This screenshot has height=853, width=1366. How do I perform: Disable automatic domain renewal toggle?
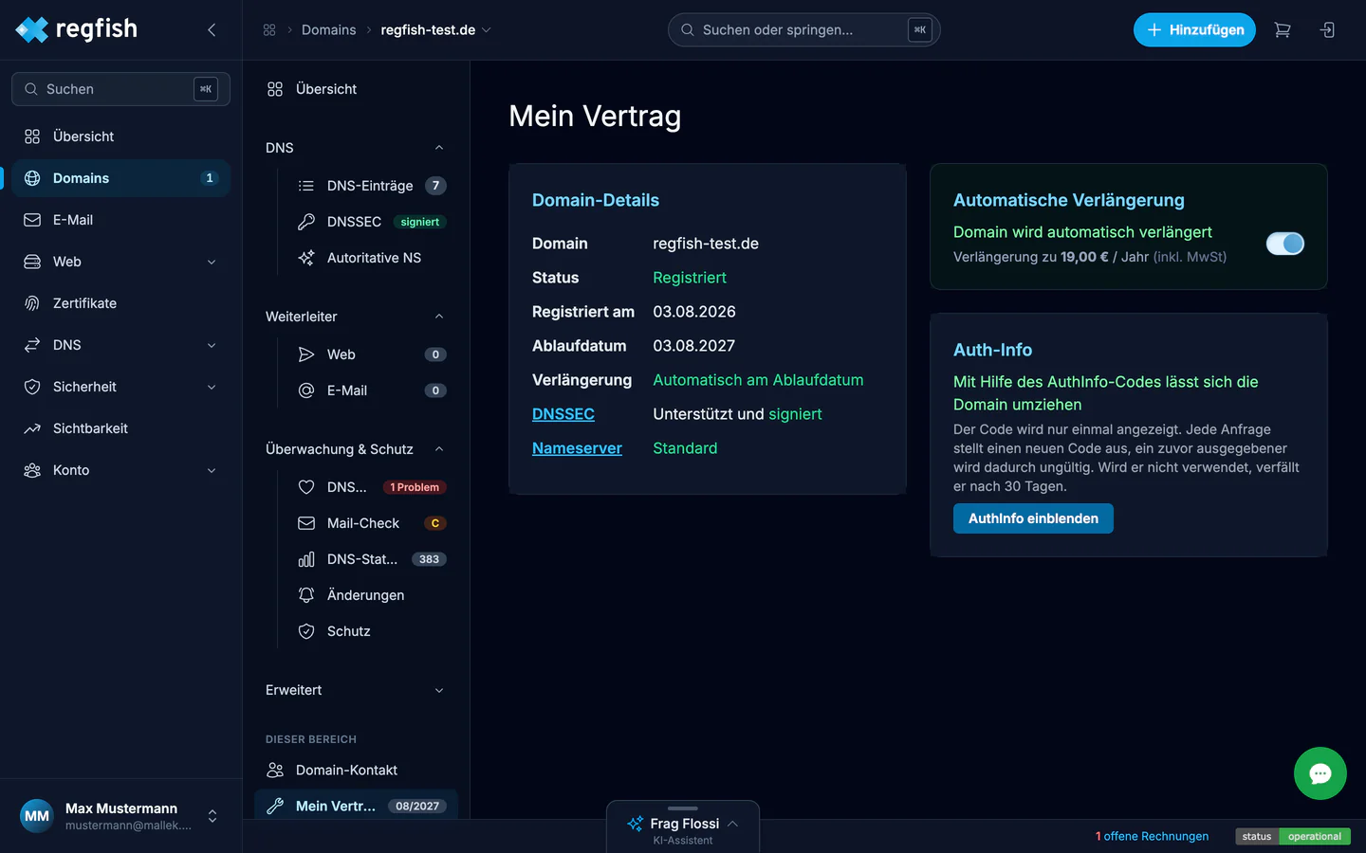[x=1285, y=244]
